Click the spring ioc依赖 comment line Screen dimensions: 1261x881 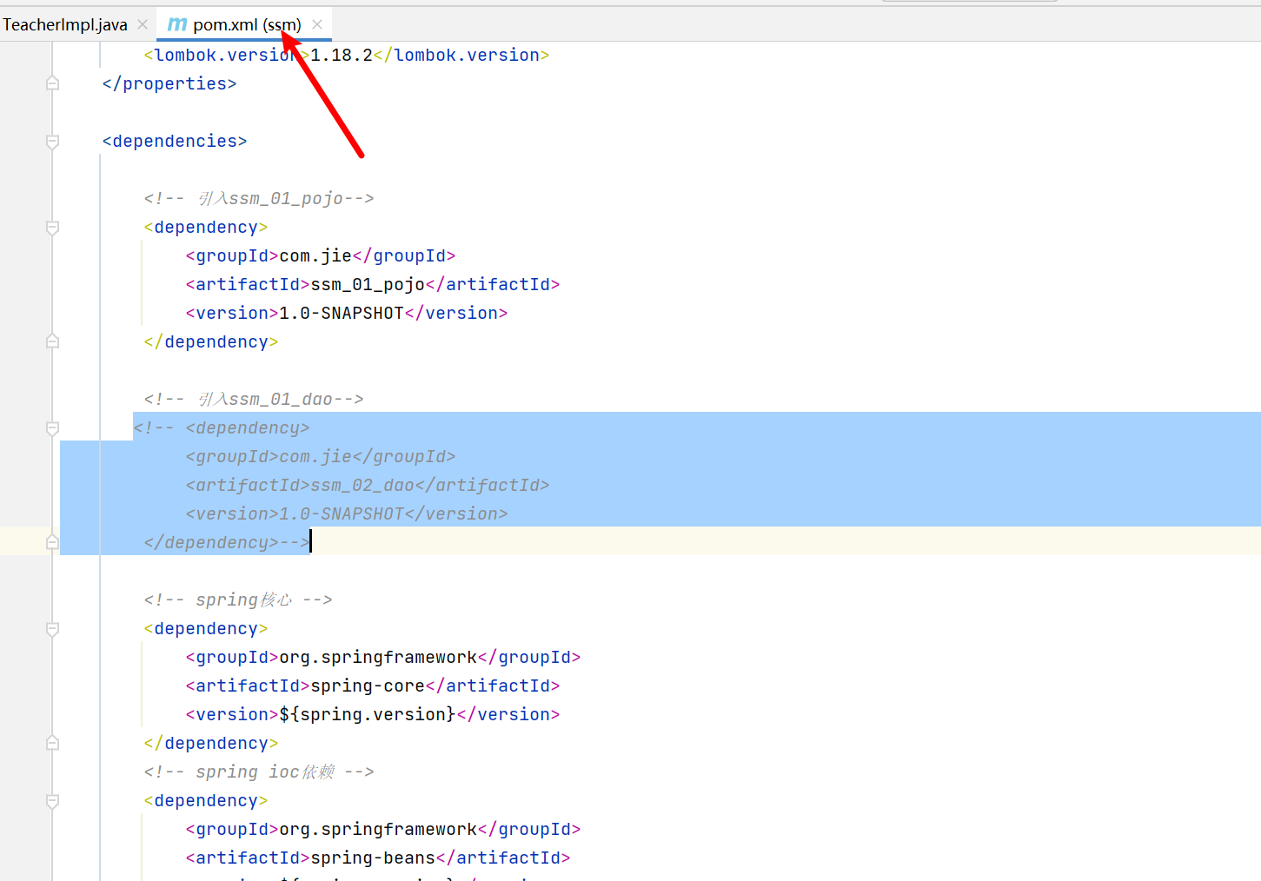(259, 772)
